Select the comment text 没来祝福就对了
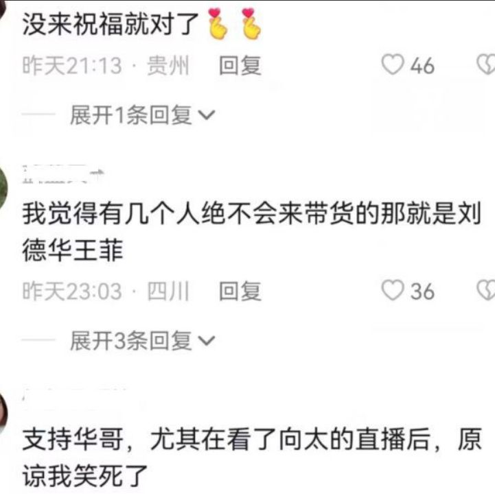Image resolution: width=495 pixels, height=500 pixels. coord(111,24)
